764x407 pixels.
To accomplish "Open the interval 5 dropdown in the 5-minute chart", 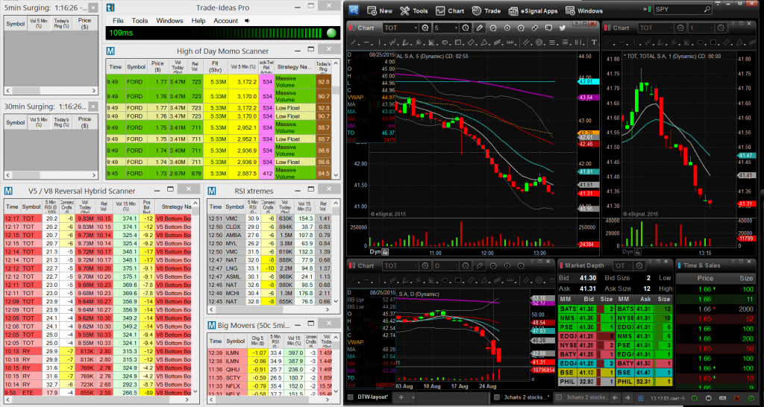I will pos(456,28).
